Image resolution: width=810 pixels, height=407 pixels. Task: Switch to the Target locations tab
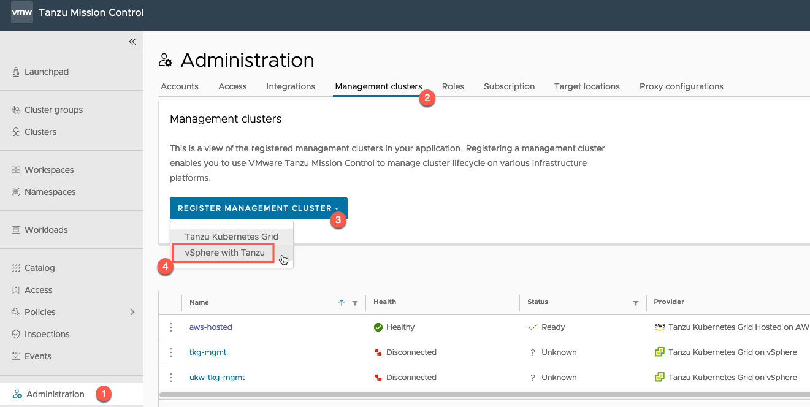(x=587, y=86)
